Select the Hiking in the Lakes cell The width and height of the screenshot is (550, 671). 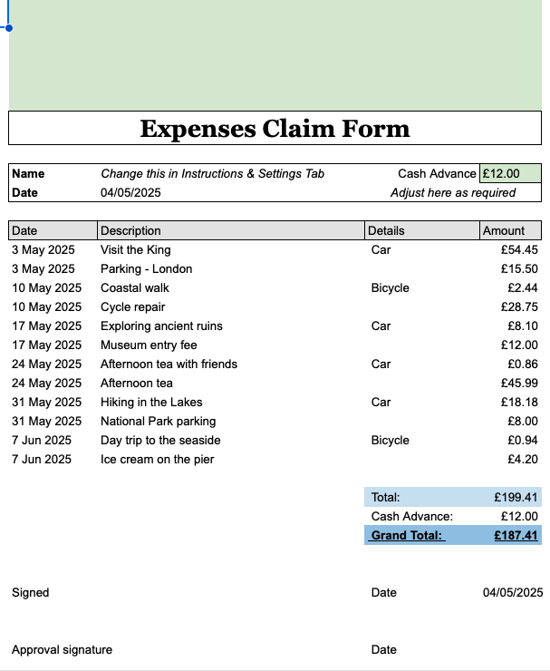(x=151, y=402)
